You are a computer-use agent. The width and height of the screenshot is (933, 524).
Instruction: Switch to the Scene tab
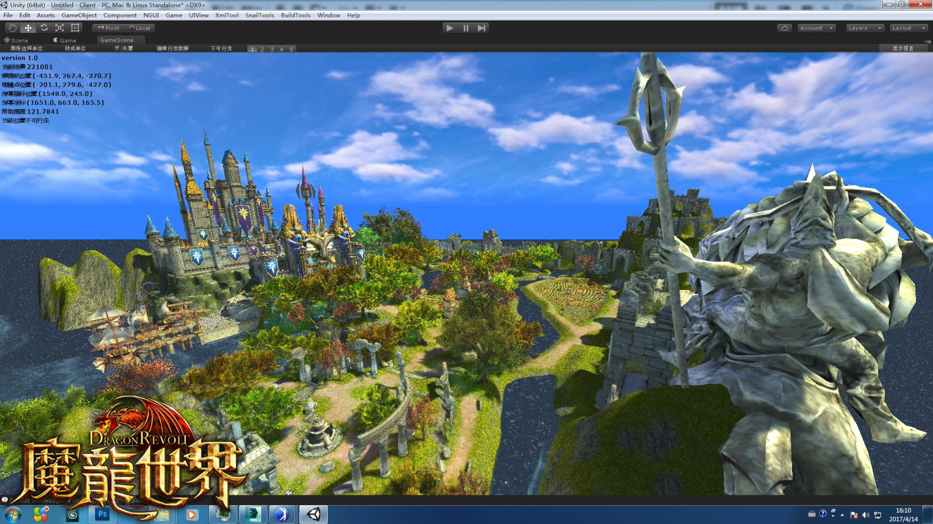click(17, 40)
